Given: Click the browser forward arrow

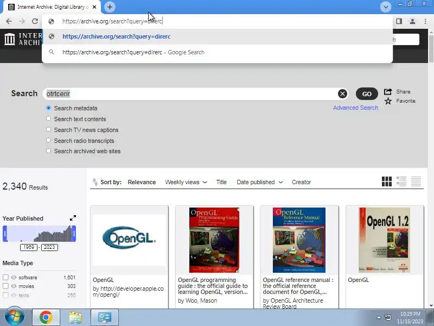Looking at the screenshot, I should tap(22, 21).
